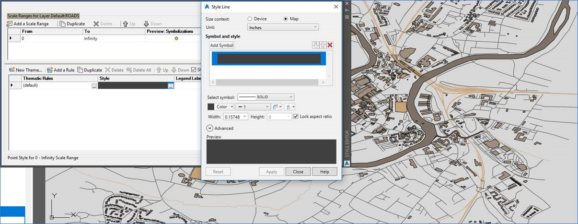
Task: Click the Width input field
Action: [233, 117]
